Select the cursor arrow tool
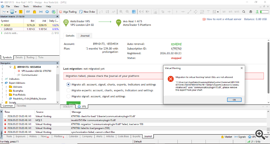The image size is (270, 144). [x=163, y=12]
